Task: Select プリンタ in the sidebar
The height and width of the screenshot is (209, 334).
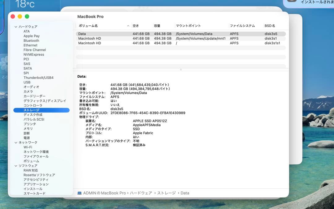Action: (x=30, y=124)
